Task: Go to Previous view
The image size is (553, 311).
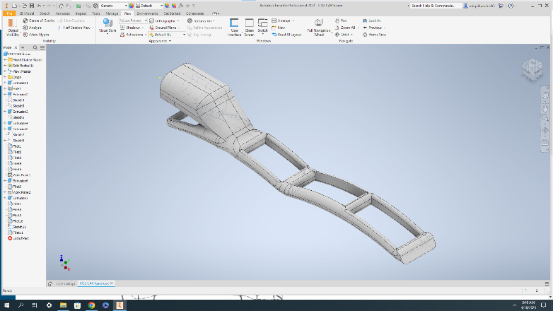Action: 372,28
